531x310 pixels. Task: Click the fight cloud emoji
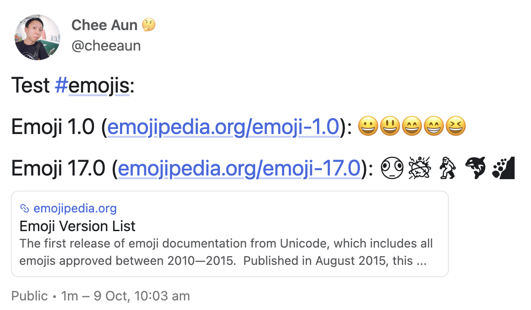coord(417,168)
